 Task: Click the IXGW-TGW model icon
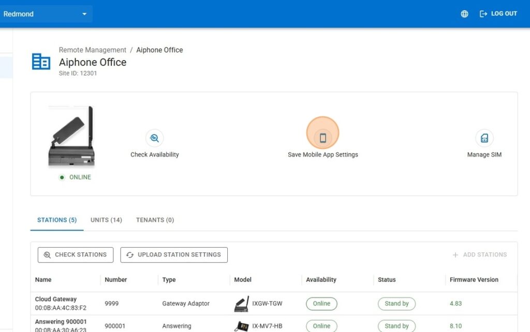[241, 304]
